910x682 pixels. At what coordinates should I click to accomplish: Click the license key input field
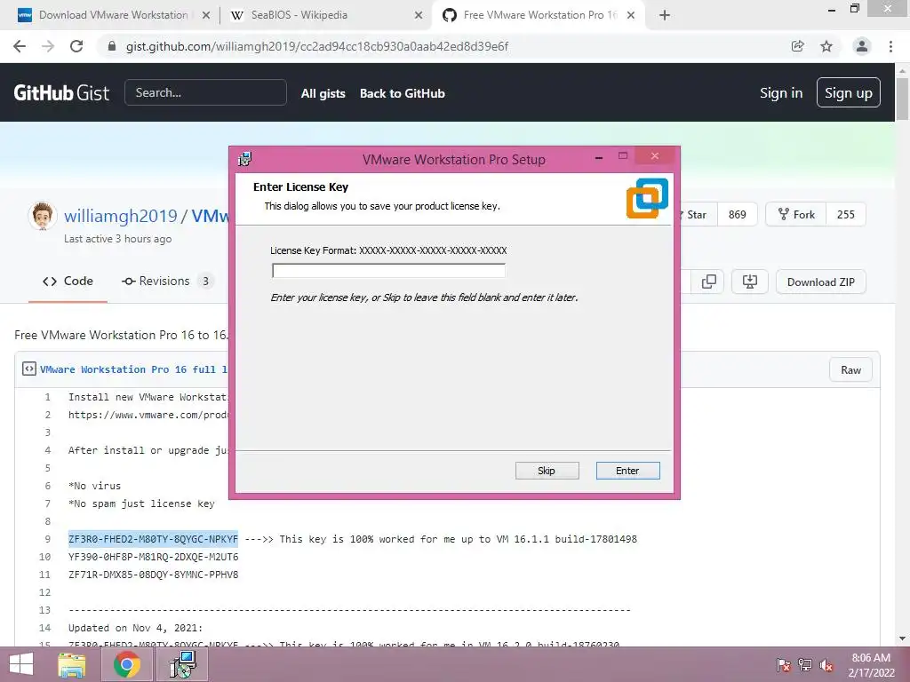pos(389,271)
